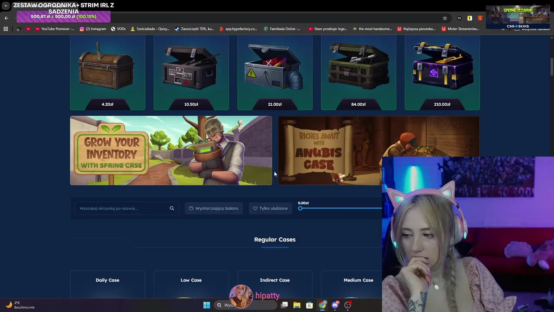Viewport: 554px width, 312px height.
Task: Open Task View from the taskbar
Action: (x=284, y=305)
